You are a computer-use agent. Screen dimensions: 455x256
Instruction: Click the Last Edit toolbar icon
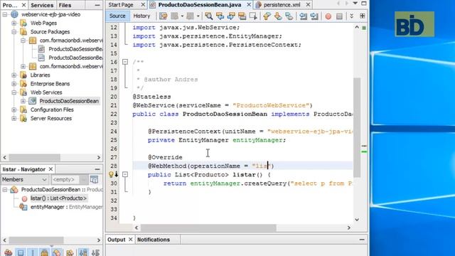tap(164, 16)
